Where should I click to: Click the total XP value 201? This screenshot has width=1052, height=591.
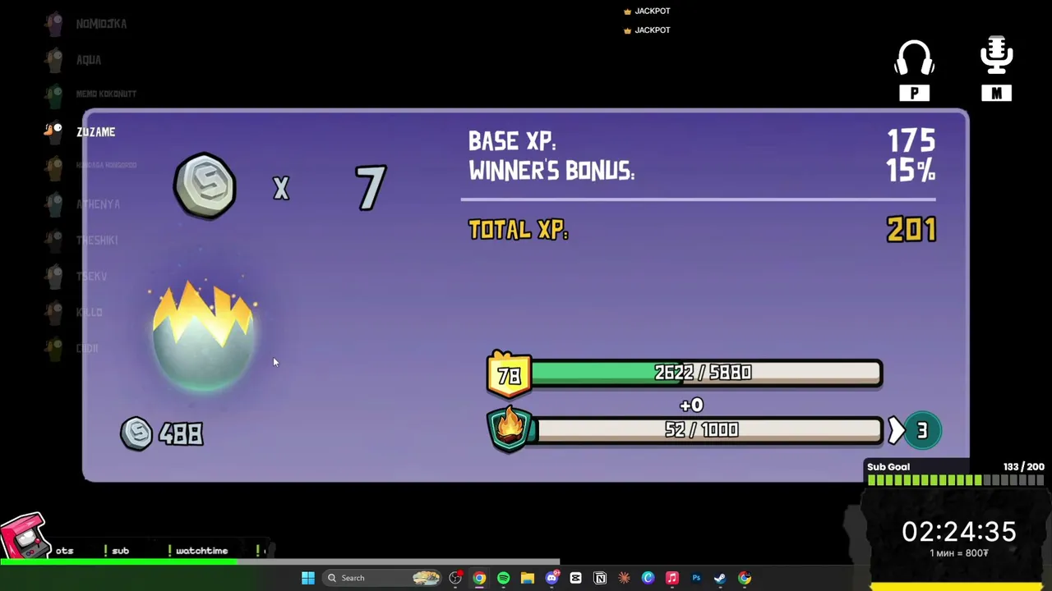(911, 230)
